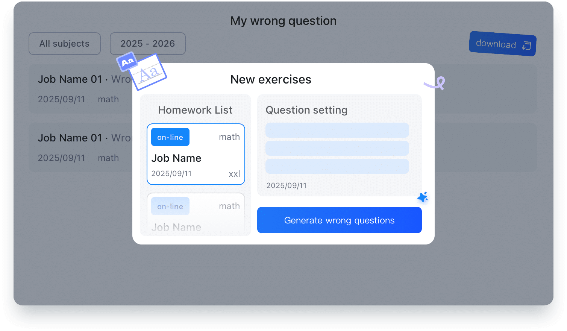The image size is (567, 331).
Task: Select the math label on first homework card
Action: coord(229,137)
